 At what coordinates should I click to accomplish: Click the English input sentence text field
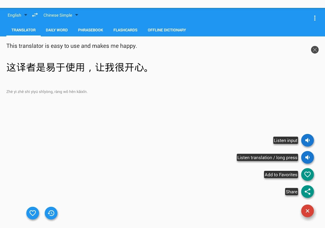click(72, 46)
